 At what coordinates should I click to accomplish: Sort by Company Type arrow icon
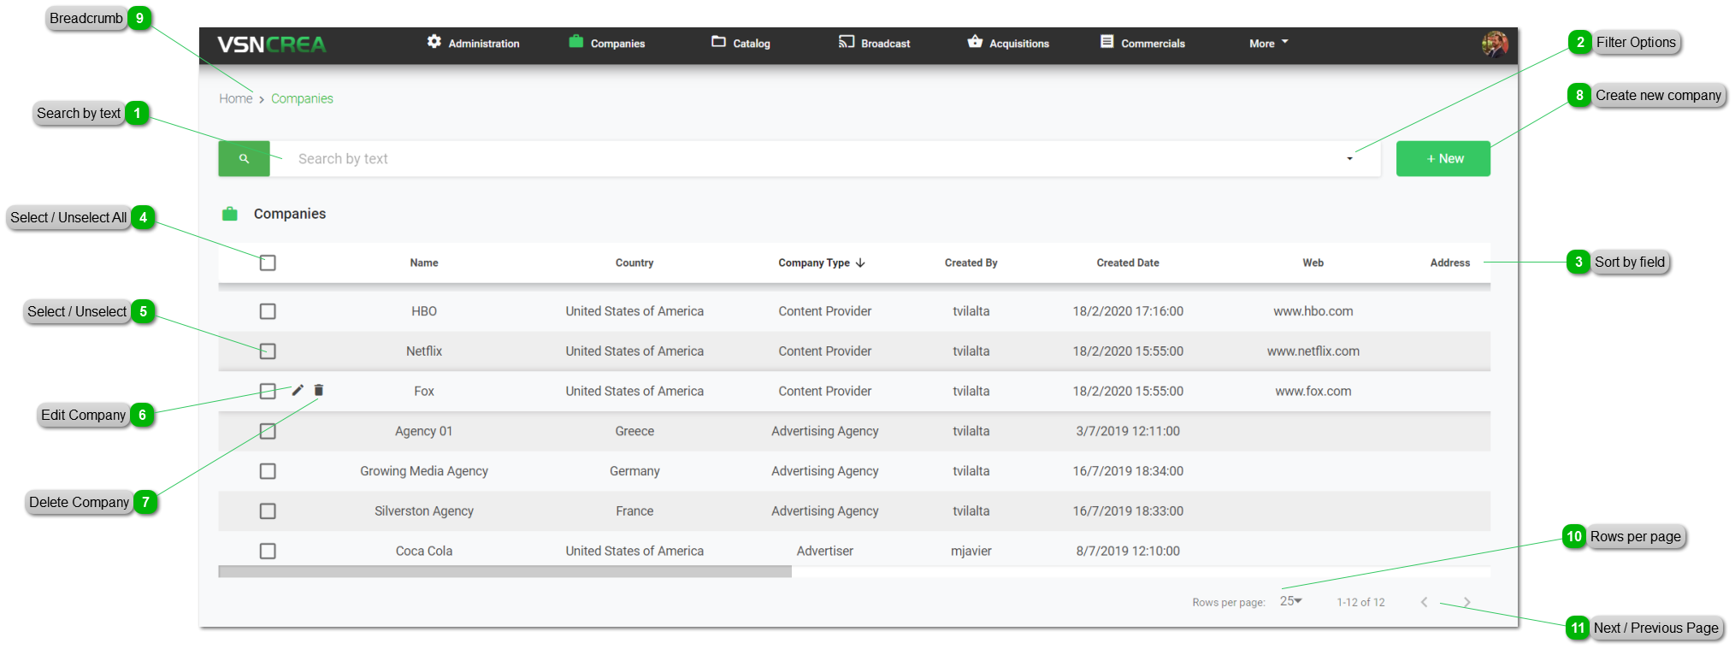pos(860,263)
